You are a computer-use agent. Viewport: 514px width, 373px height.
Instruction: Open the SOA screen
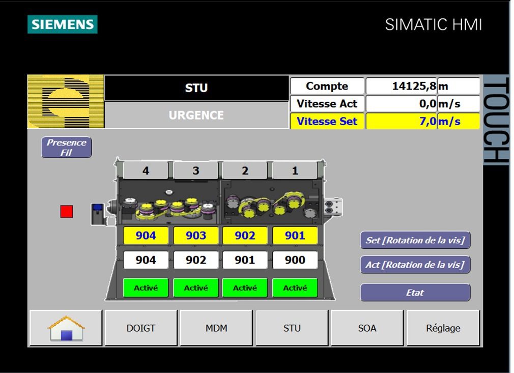point(367,328)
